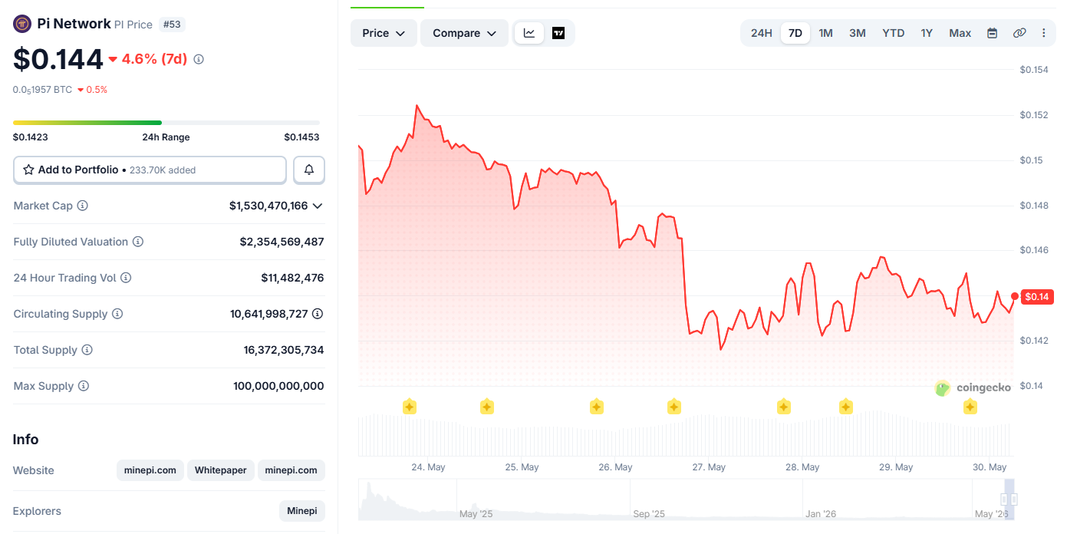Show Market Cap info tooltip
This screenshot has height=534, width=1067.
(83, 206)
